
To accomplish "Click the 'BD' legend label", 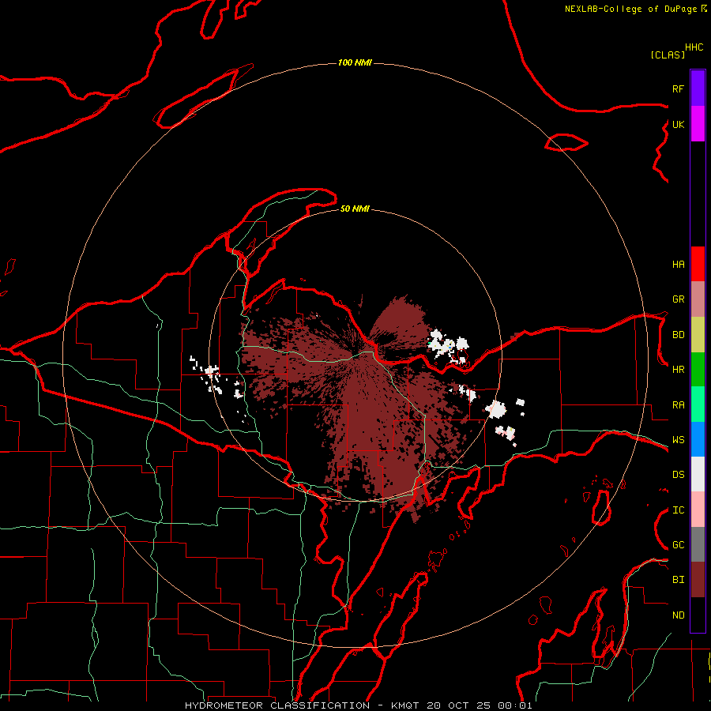I will 678,335.
